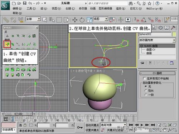179x134 pixels.
Task: Click the 自动关键点 auto key button
Action: pyautogui.click(x=92, y=125)
